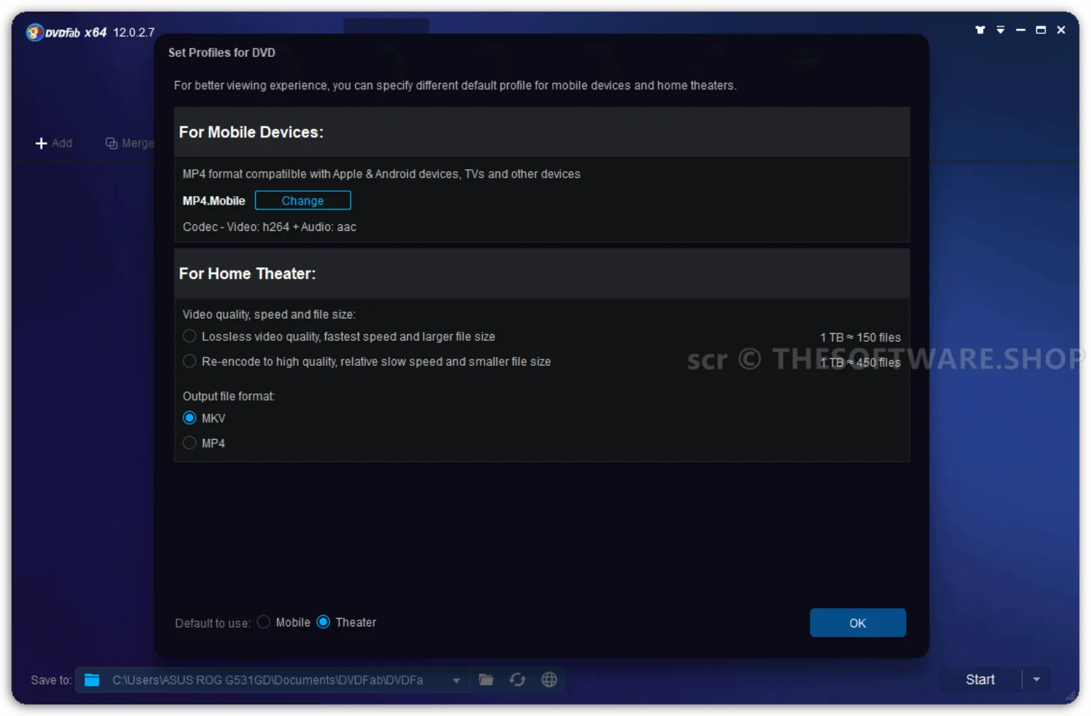Open the title bar dropdown menu arrow
This screenshot has height=716, width=1091.
click(x=1000, y=30)
